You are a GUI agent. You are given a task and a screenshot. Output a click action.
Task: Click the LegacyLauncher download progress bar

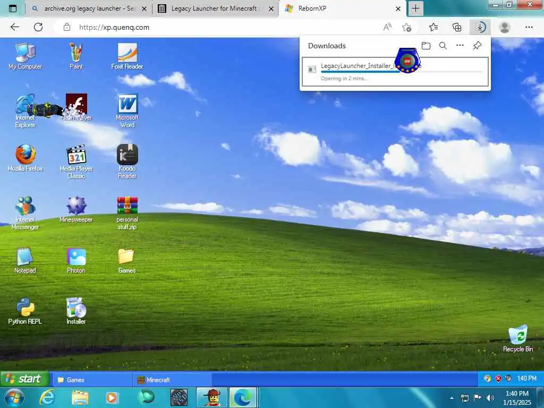pos(402,72)
